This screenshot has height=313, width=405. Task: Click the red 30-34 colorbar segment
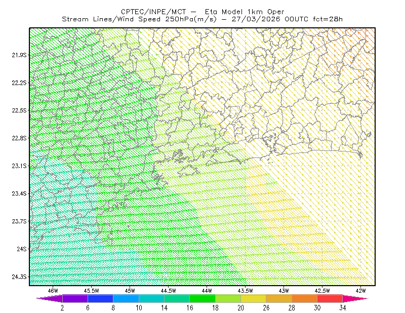[x=330, y=298]
